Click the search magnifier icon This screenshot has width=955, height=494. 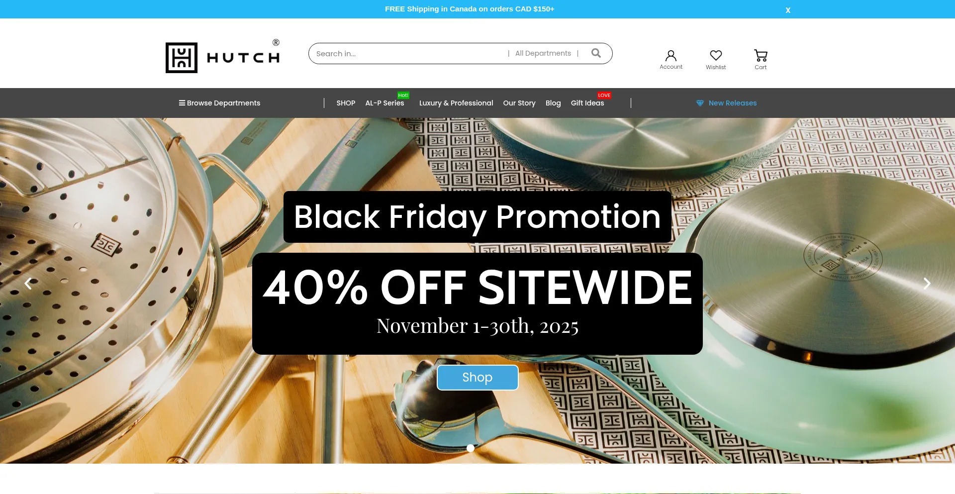(596, 53)
